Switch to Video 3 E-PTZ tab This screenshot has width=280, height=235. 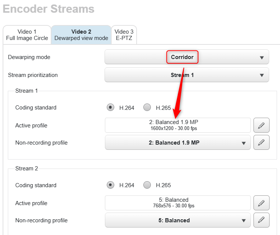coord(124,35)
